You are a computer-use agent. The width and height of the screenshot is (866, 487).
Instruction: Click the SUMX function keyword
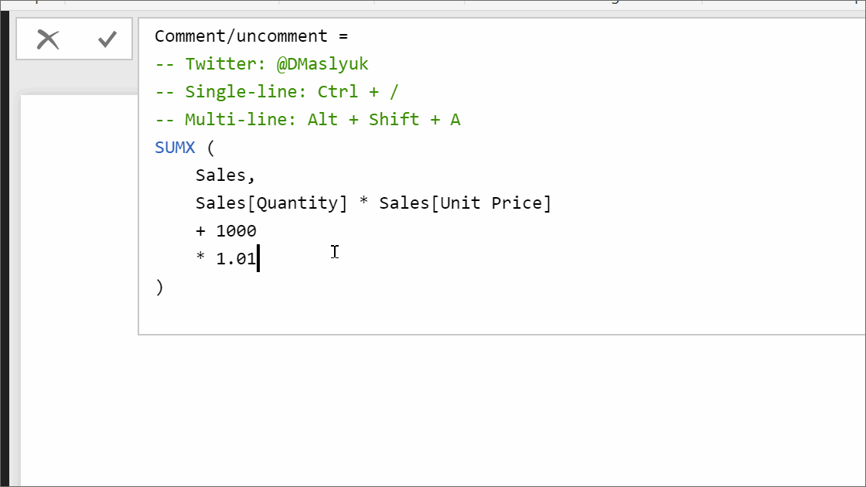(174, 147)
